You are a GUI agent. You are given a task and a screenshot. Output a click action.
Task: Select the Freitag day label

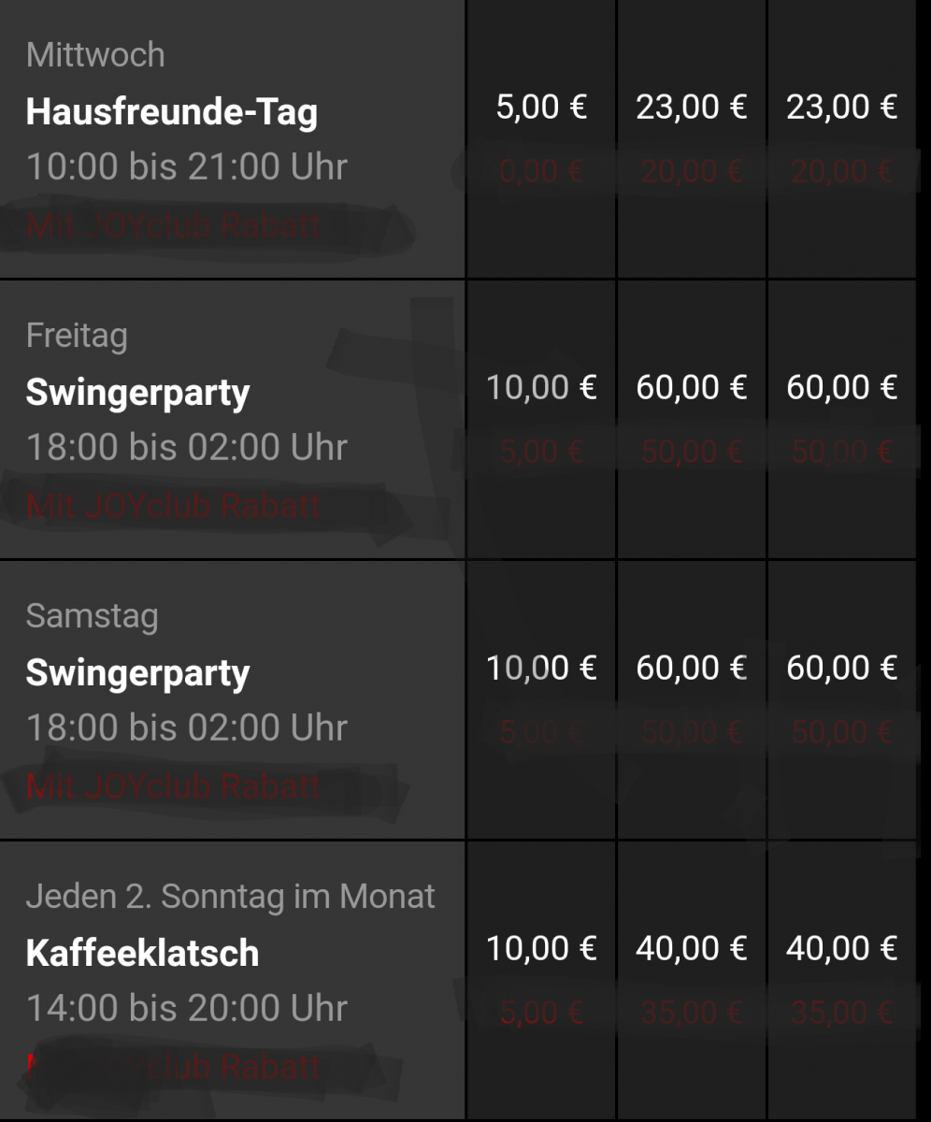(x=77, y=336)
